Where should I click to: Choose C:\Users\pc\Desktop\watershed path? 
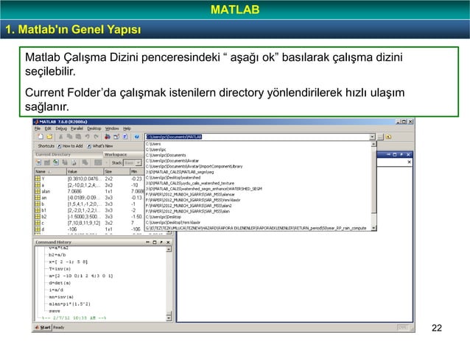point(259,178)
